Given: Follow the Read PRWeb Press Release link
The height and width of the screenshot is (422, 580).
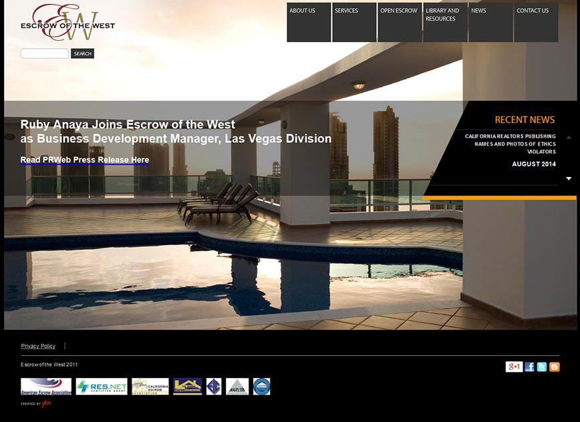Looking at the screenshot, I should tap(85, 160).
